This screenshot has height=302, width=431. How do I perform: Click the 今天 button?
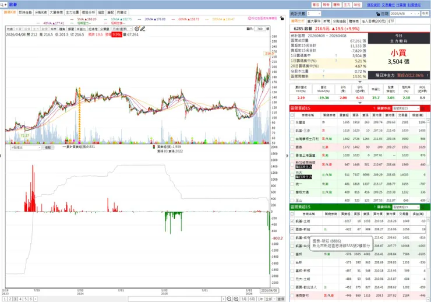425,13
